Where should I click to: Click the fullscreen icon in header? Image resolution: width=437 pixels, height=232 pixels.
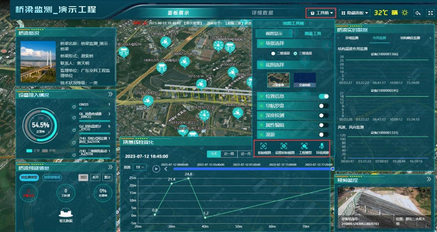430,13
